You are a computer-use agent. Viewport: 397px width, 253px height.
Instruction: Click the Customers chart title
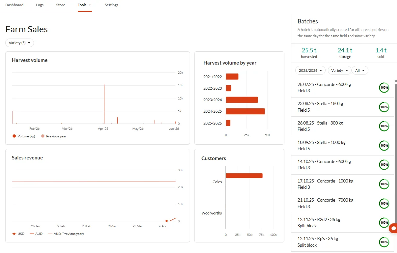click(x=214, y=158)
